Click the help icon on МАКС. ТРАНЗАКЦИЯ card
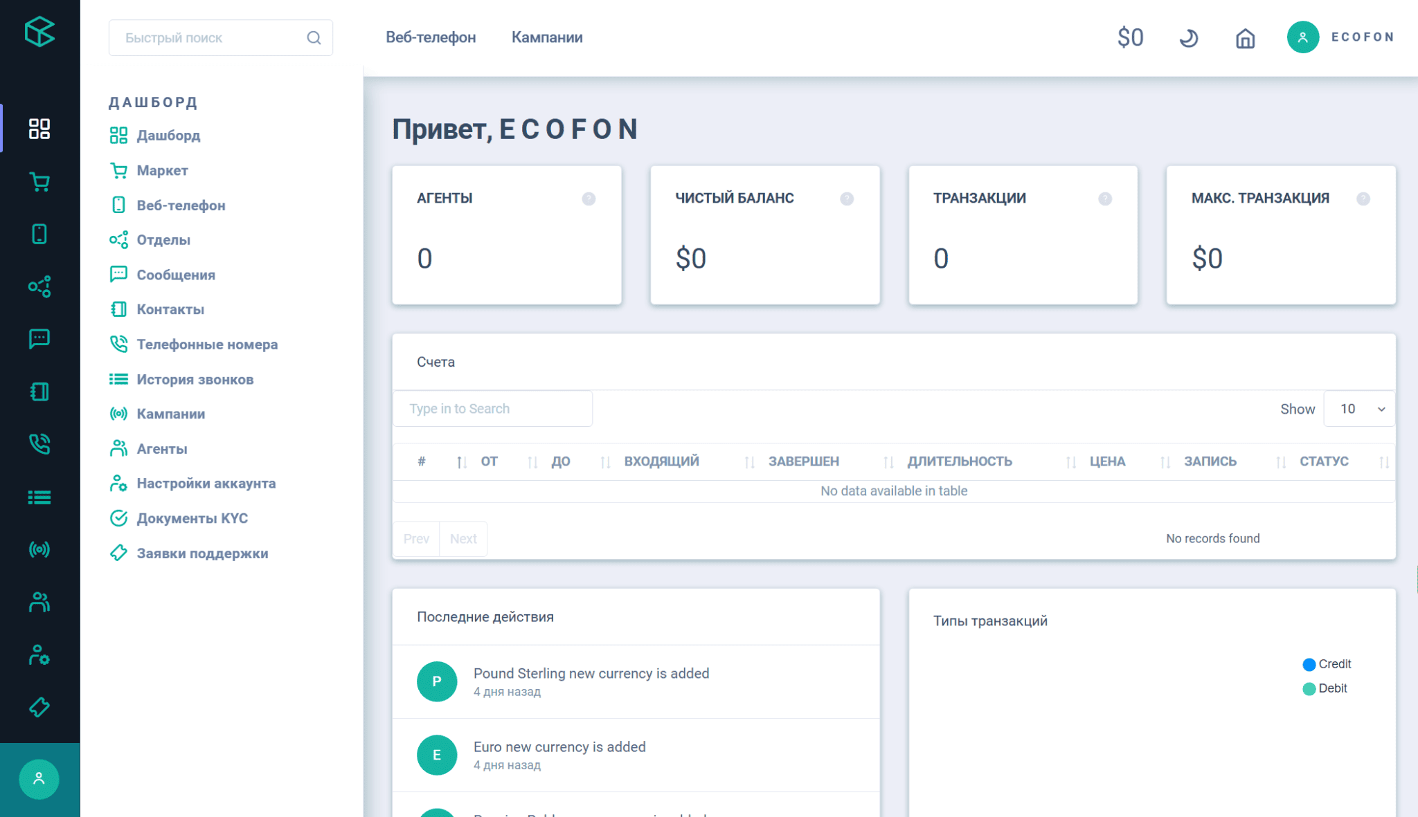 (x=1363, y=199)
